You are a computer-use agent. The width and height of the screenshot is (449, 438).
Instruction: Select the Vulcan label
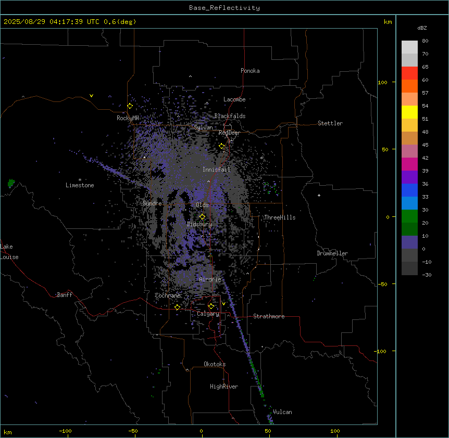[x=282, y=412]
